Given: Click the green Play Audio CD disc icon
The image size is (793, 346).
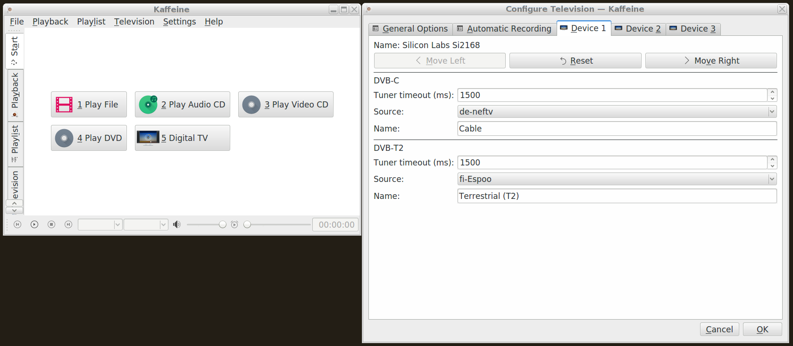Looking at the screenshot, I should click(x=148, y=105).
